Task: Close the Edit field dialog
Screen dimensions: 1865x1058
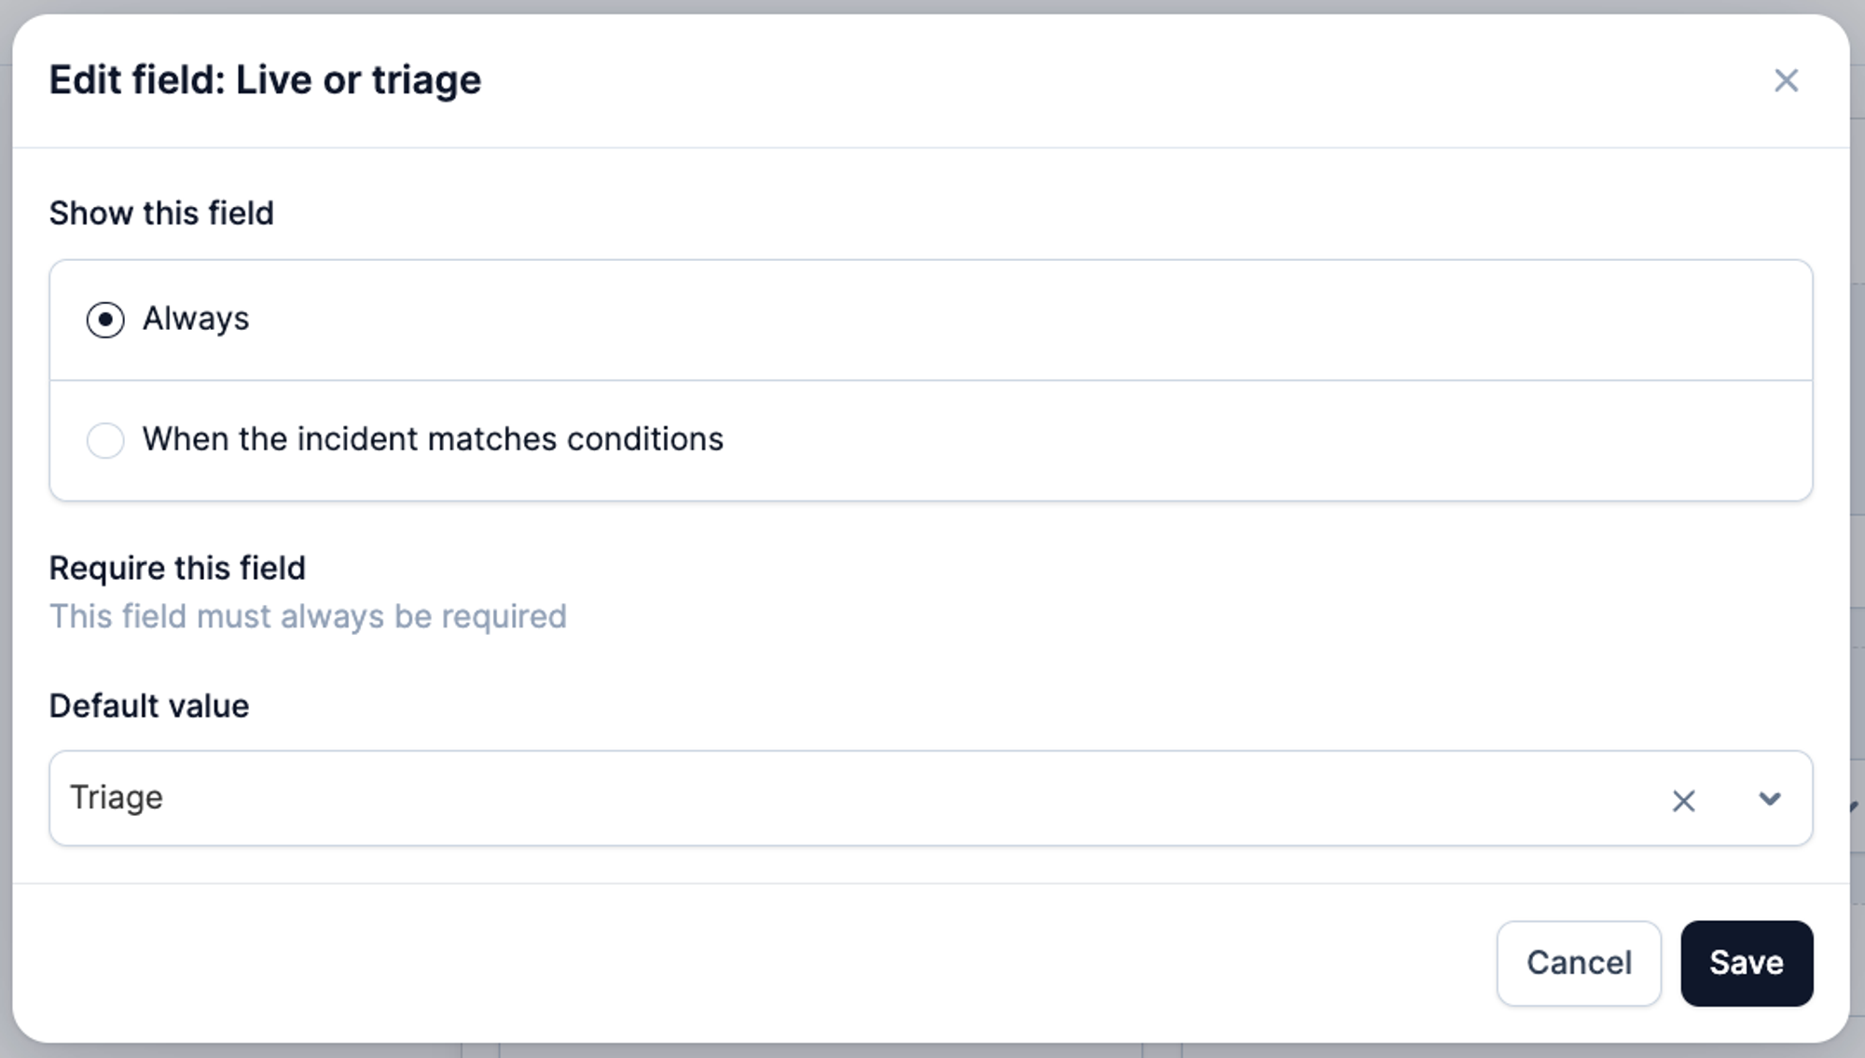Action: 1786,81
